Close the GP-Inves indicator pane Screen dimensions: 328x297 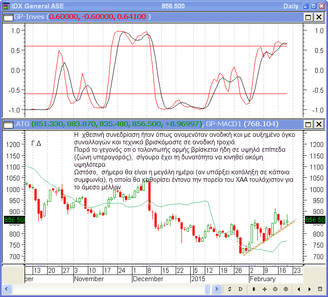point(319,17)
